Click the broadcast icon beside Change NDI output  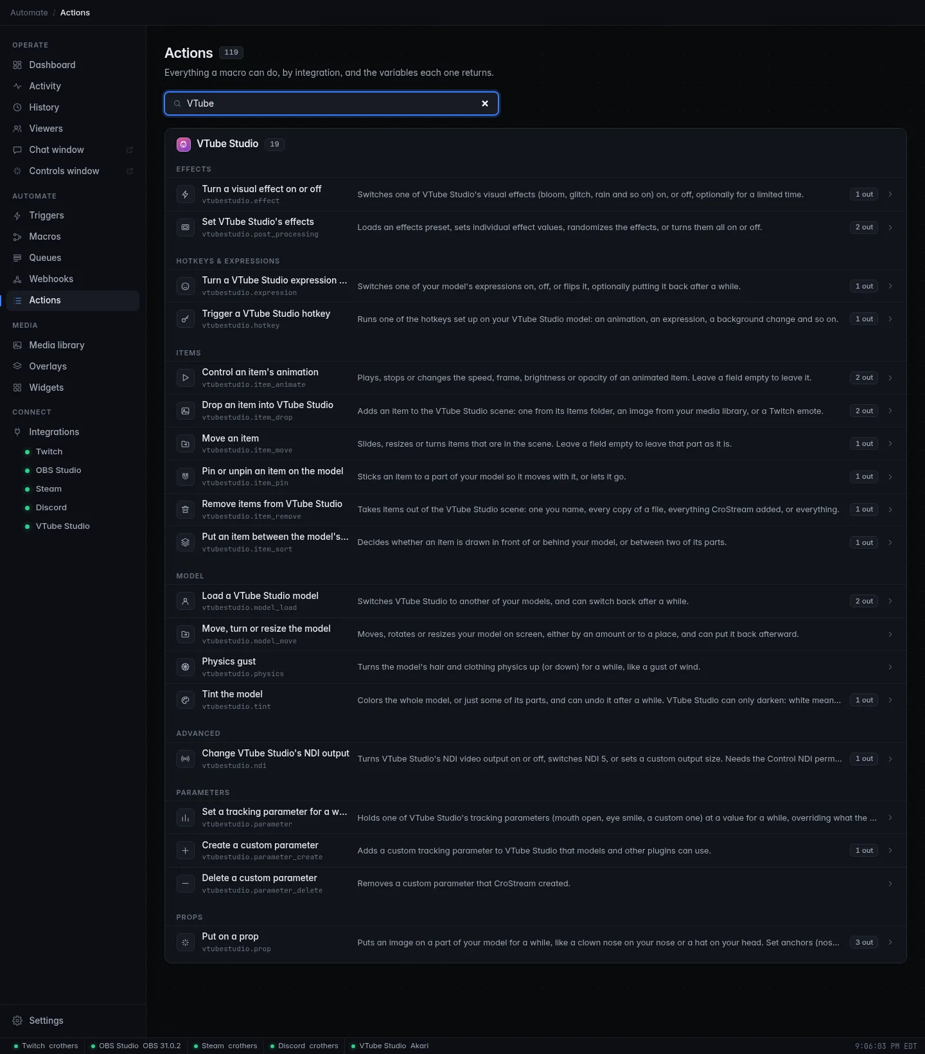click(185, 759)
